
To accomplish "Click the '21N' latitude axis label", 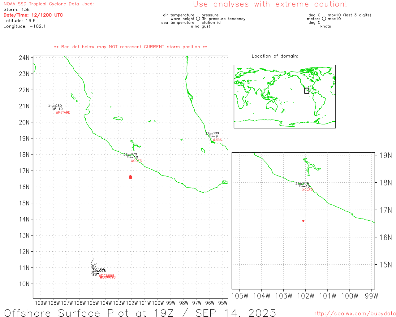I will [24, 106].
